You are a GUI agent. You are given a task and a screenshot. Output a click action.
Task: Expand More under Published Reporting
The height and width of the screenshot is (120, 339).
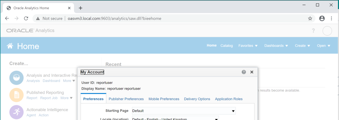point(66,98)
